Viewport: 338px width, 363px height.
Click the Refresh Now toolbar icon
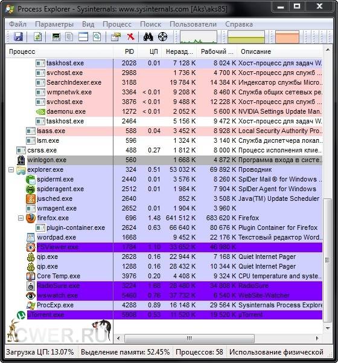(x=37, y=36)
